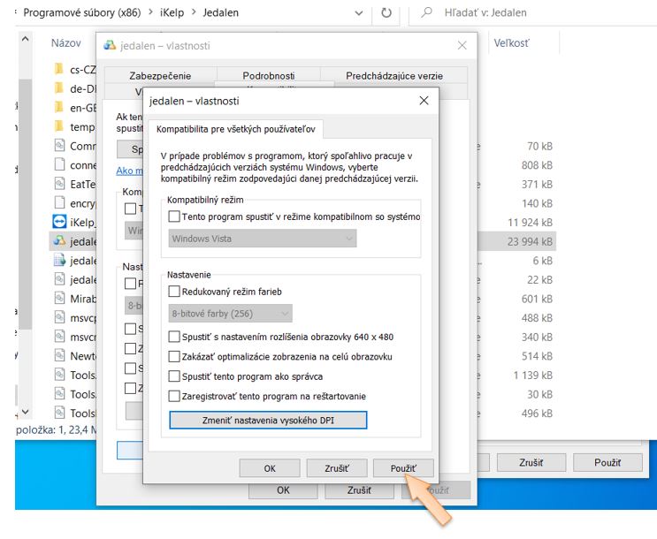The width and height of the screenshot is (657, 539).
Task: Click the magnifier icon in search box
Action: point(427,14)
